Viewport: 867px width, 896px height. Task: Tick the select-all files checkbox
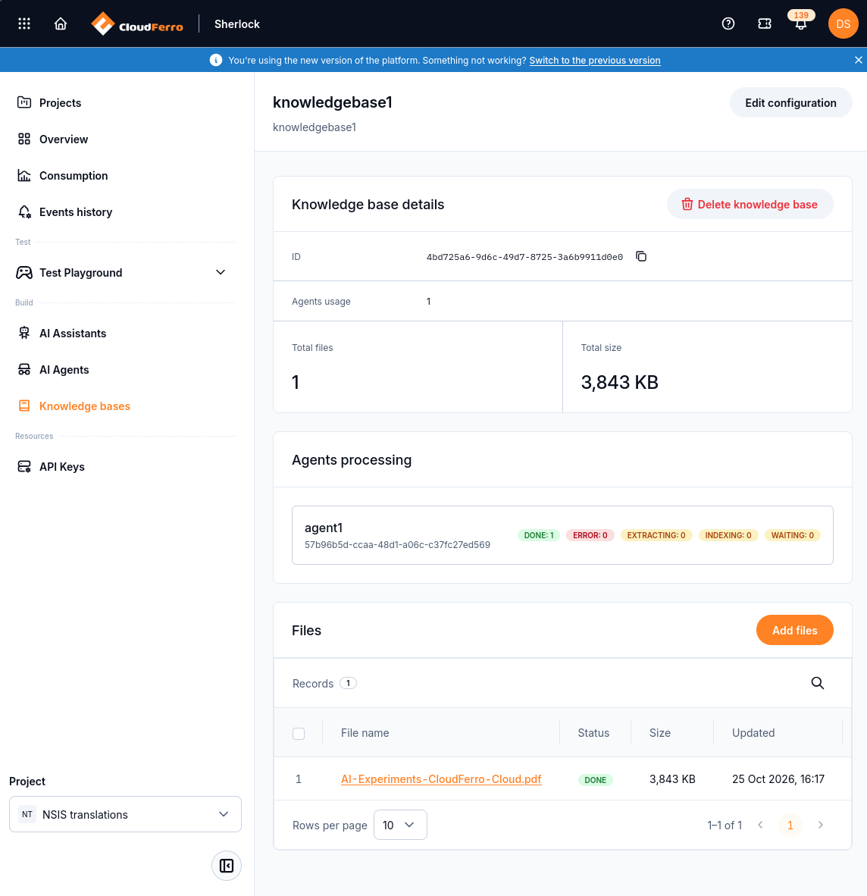299,733
